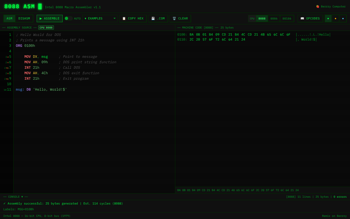This screenshot has height=219, width=350.
Task: Click the CPU 8088 badge in source header
Action: point(46,28)
